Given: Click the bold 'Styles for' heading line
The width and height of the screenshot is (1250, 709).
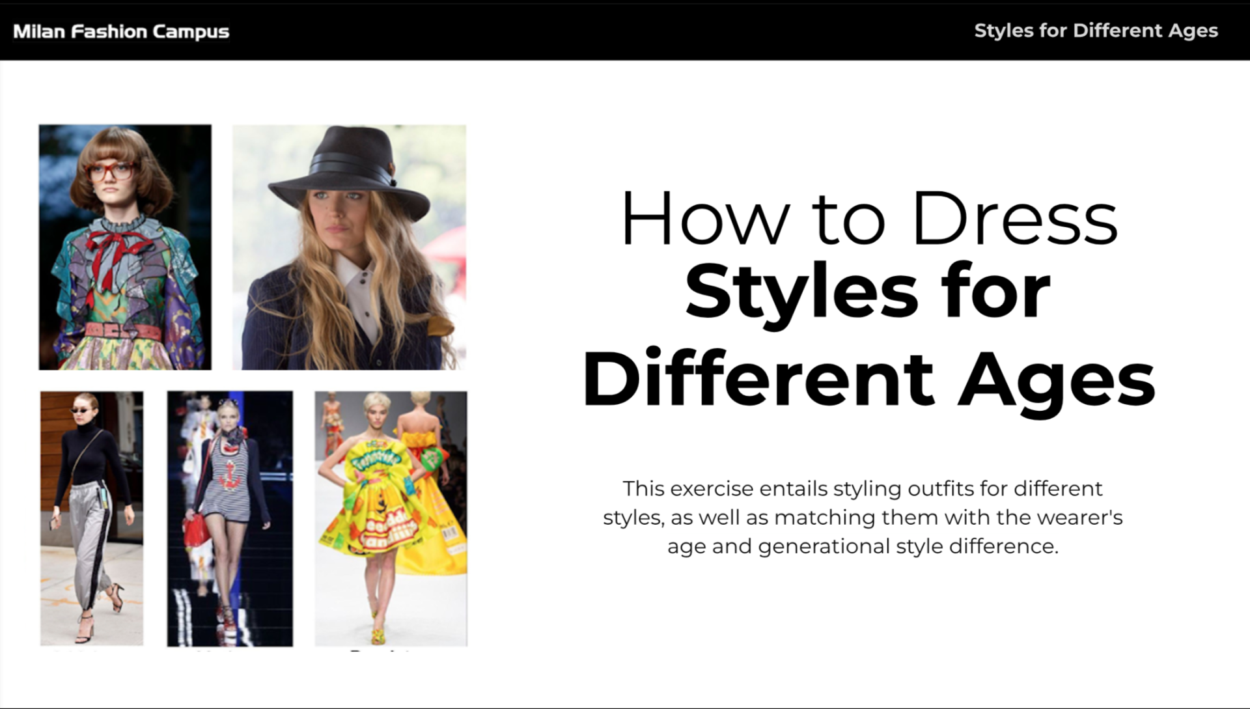Looking at the screenshot, I should click(868, 292).
